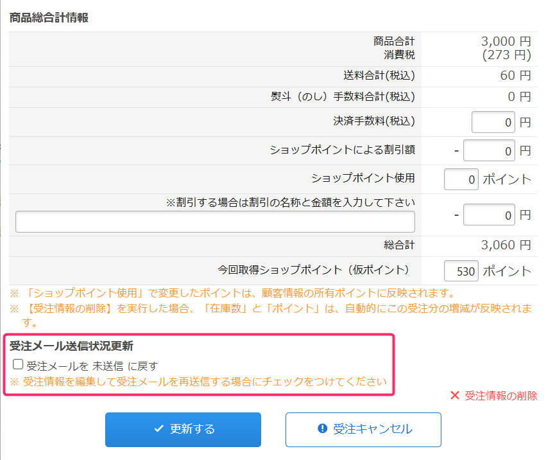555x460 pixels.
Task: Click the 送料合計 value 60 円
Action: [515, 76]
